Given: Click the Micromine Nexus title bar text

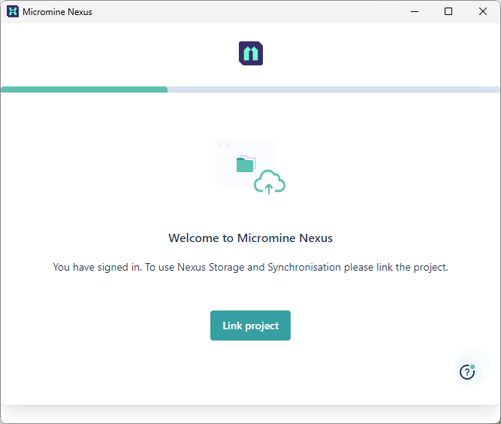Looking at the screenshot, I should [x=57, y=12].
